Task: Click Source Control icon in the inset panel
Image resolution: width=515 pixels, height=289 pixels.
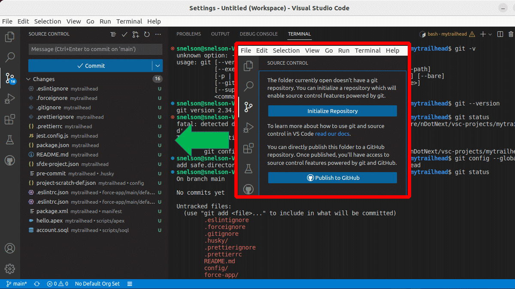Action: (248, 107)
